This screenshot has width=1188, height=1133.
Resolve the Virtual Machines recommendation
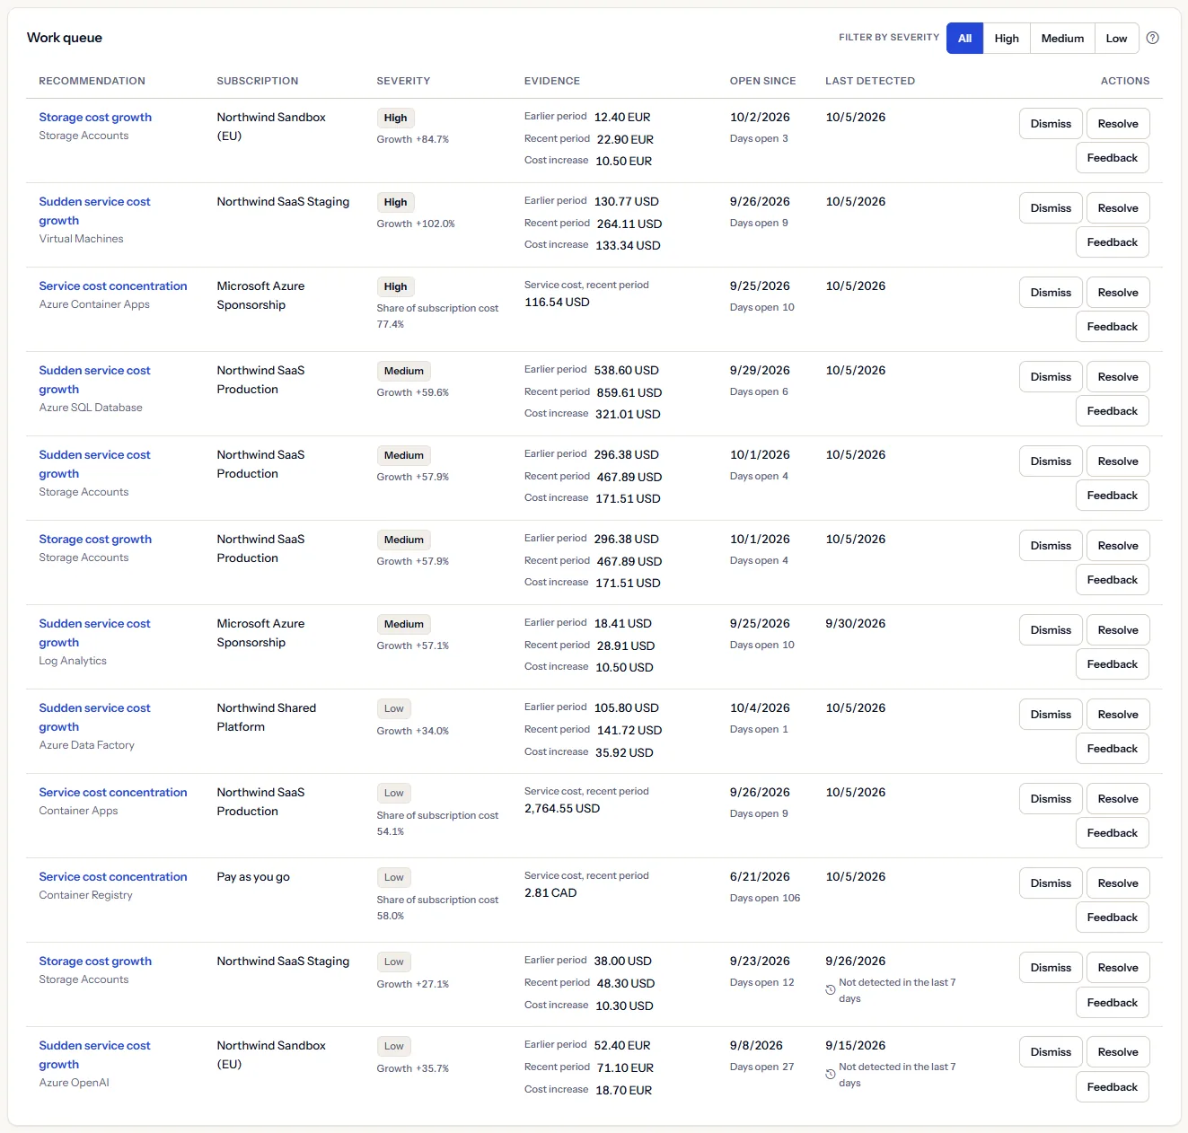click(1118, 208)
